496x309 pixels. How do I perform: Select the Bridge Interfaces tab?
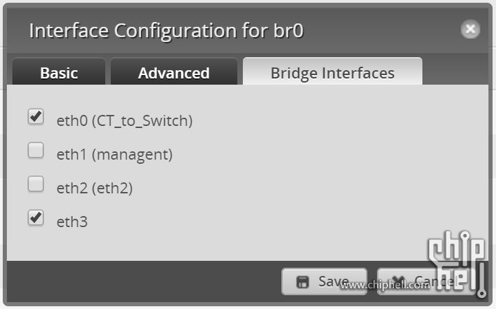(332, 73)
